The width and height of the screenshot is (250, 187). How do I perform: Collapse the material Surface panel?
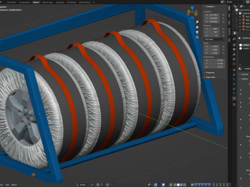244,79
